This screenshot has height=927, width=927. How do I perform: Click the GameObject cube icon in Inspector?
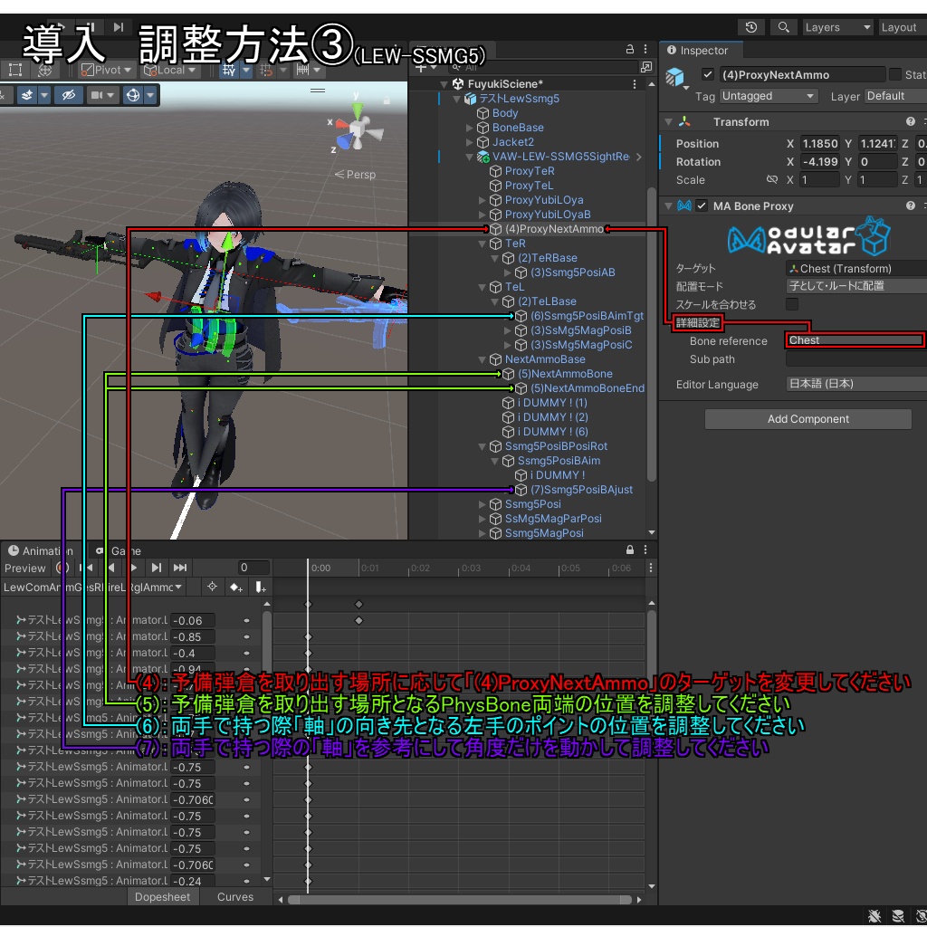[674, 78]
